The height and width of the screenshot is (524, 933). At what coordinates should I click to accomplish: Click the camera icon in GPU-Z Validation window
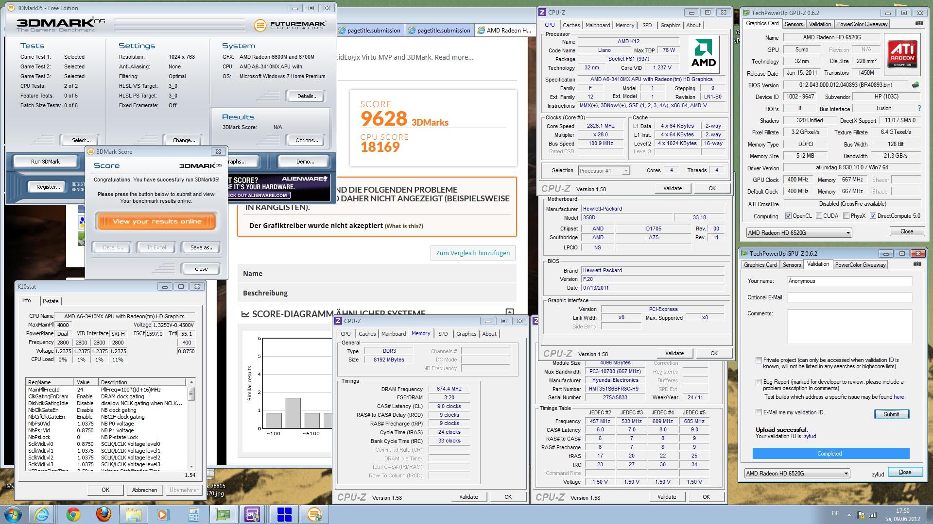pyautogui.click(x=917, y=264)
